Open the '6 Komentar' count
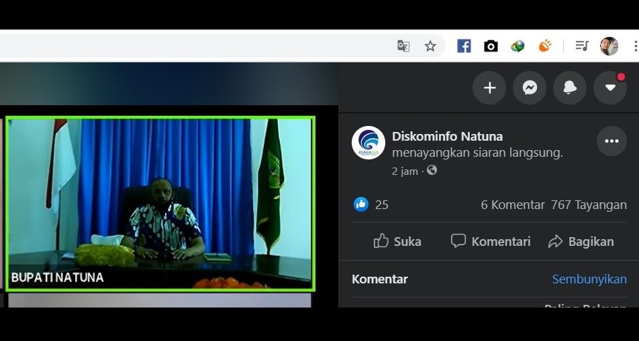 coord(513,205)
